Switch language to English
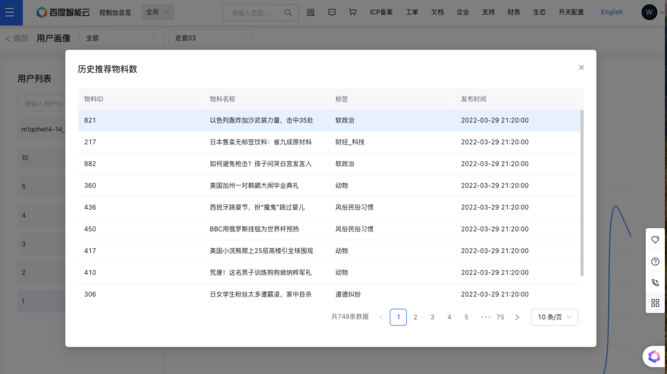This screenshot has width=667, height=374. click(x=612, y=12)
